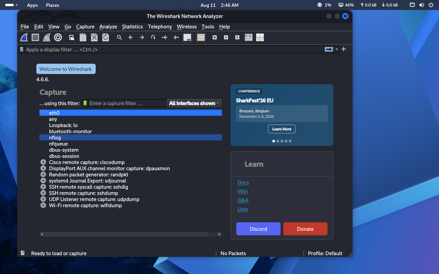
Task: Open the Statistics menu
Action: tap(132, 27)
